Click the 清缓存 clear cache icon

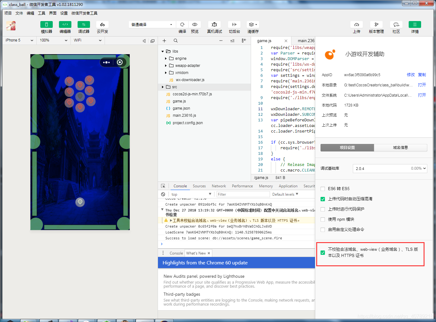coord(253,24)
